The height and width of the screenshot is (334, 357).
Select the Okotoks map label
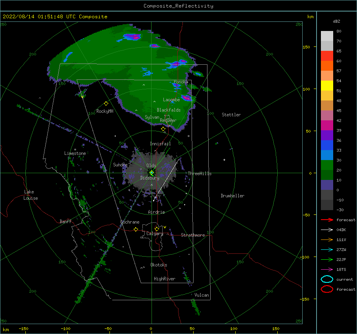pyautogui.click(x=159, y=265)
